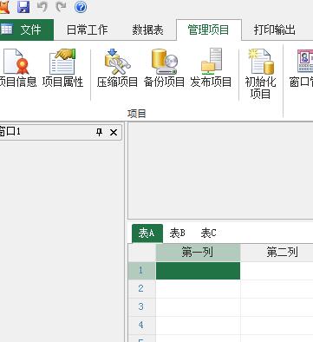Switch to the 表B table tab

pyautogui.click(x=177, y=233)
